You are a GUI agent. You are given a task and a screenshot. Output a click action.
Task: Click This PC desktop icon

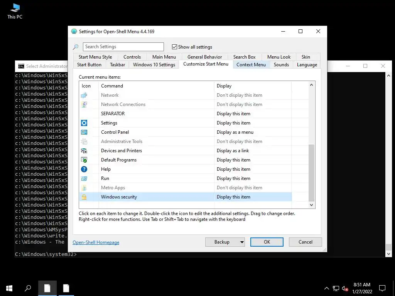coord(15,11)
